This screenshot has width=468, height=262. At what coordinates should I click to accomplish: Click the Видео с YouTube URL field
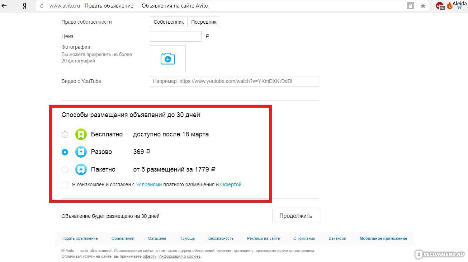(x=235, y=81)
